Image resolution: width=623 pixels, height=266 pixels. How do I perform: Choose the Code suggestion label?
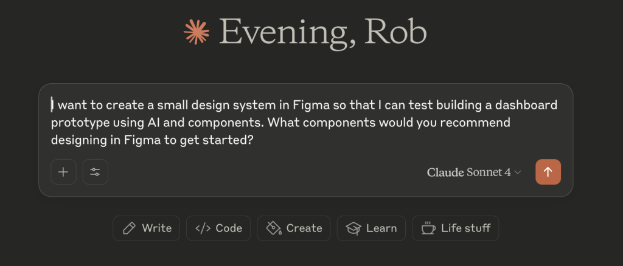point(229,228)
